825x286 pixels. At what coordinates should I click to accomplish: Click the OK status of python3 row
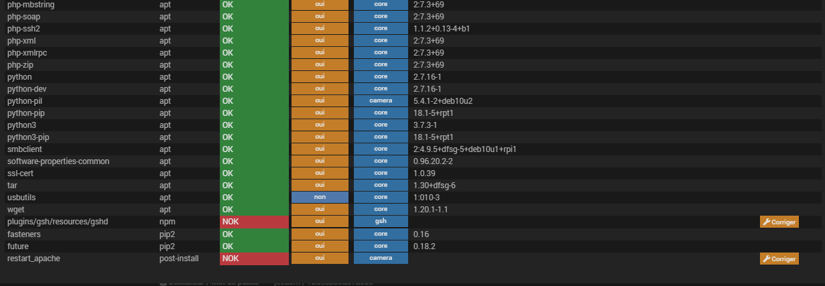[254, 125]
